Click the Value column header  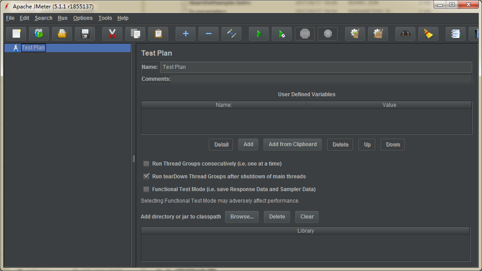[389, 105]
